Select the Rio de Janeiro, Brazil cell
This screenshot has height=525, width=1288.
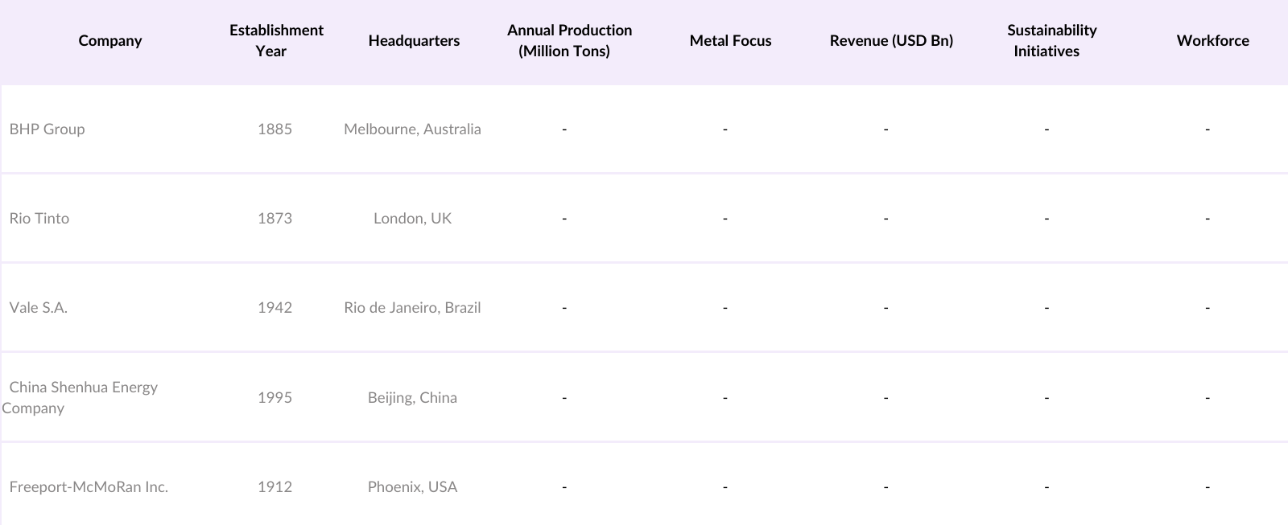(x=412, y=308)
